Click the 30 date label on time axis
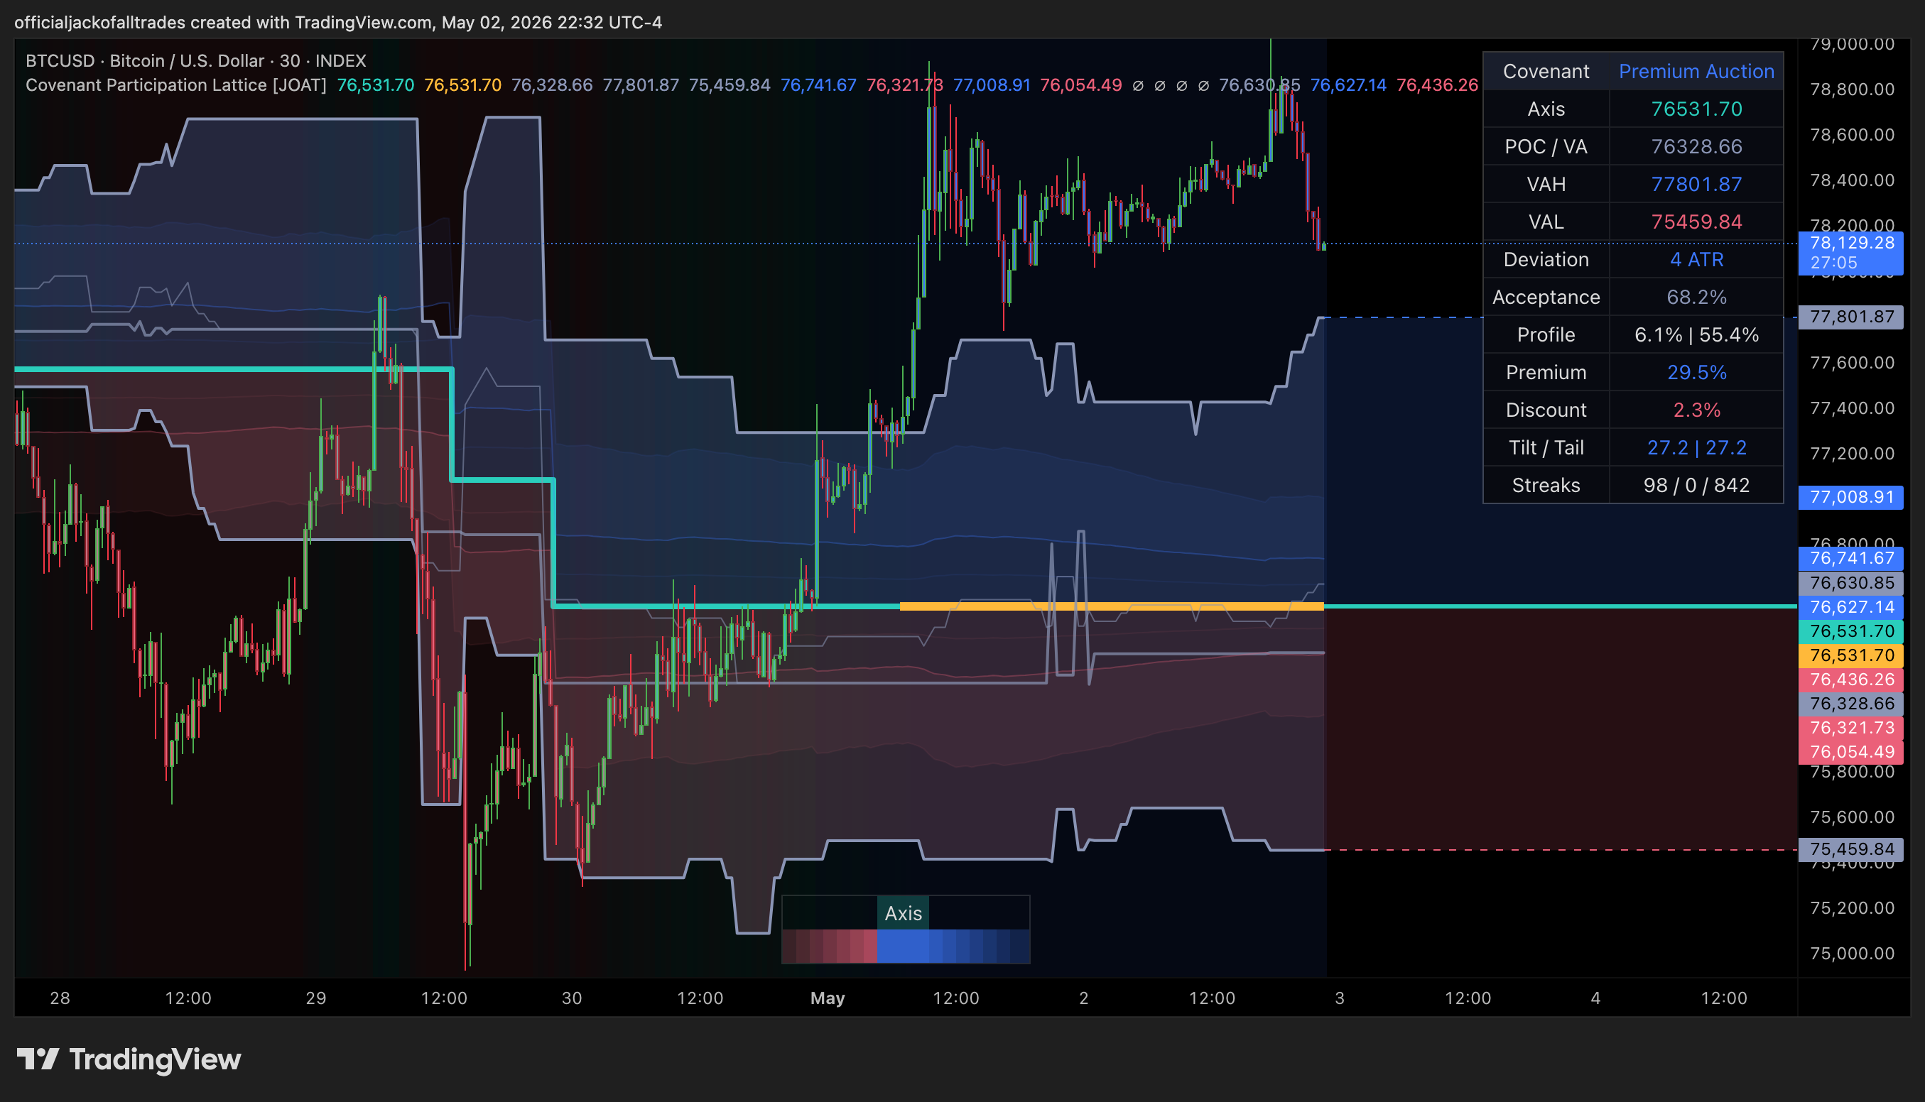Image resolution: width=1925 pixels, height=1102 pixels. coord(572,998)
